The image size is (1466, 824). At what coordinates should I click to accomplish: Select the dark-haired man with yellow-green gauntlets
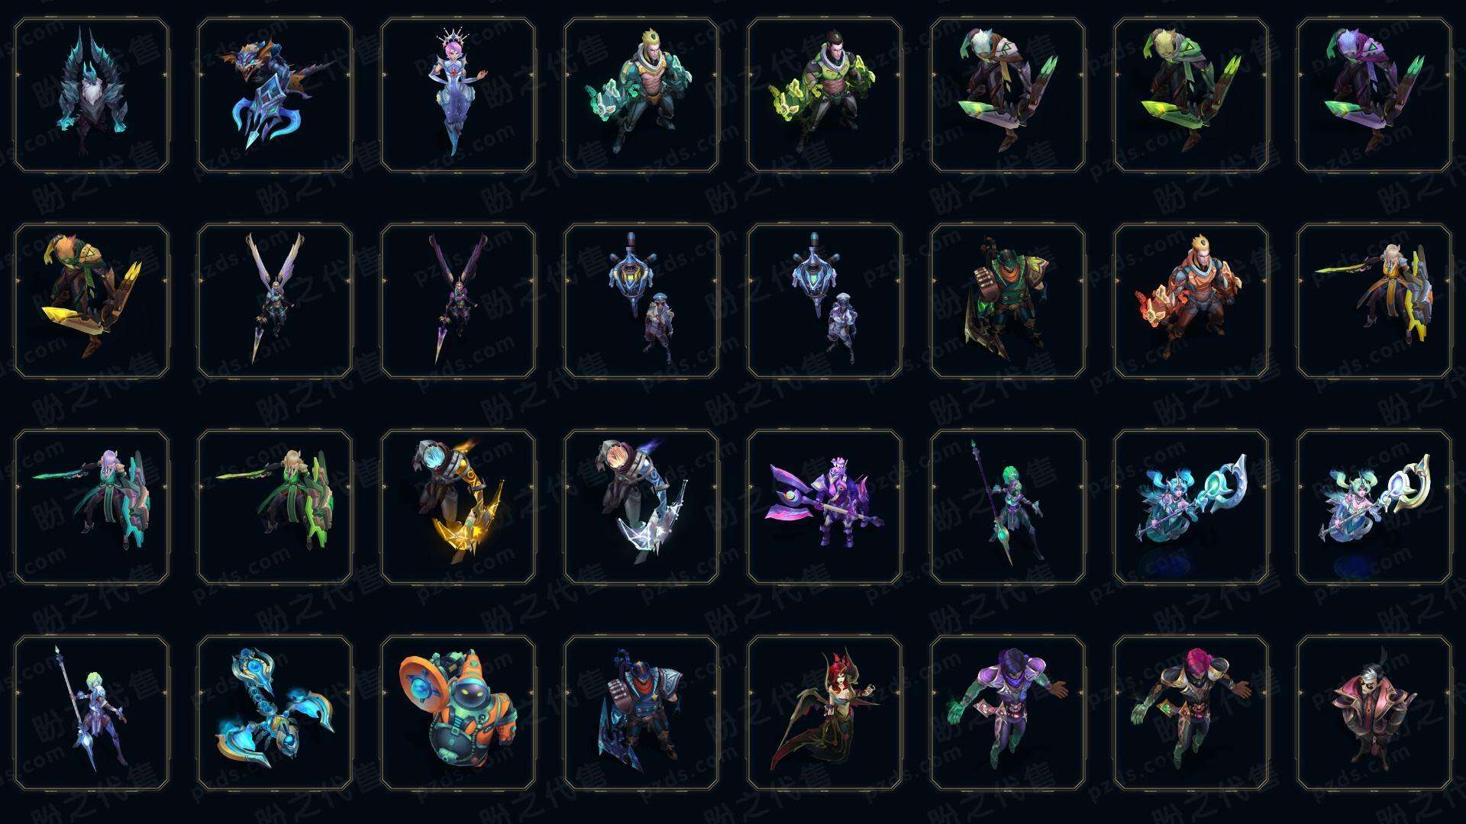click(824, 95)
